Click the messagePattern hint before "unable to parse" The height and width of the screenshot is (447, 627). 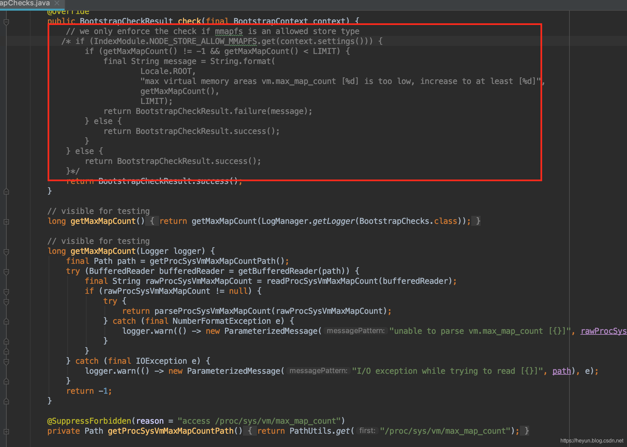355,331
